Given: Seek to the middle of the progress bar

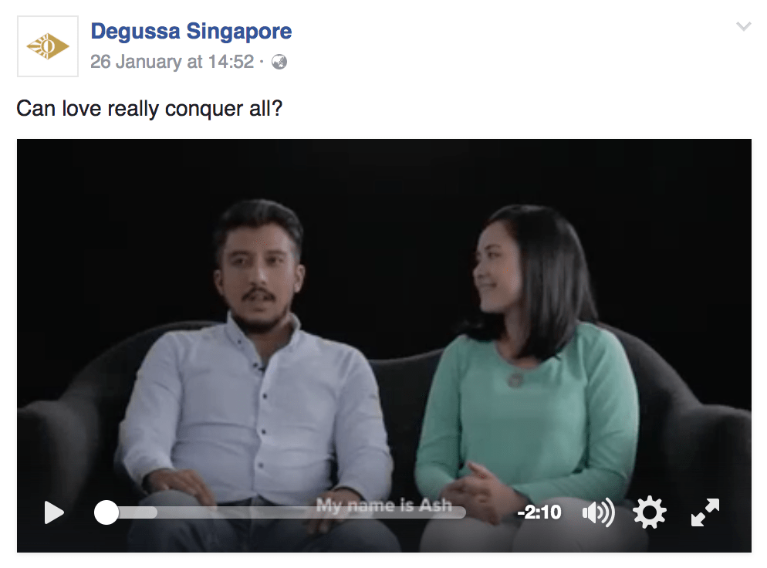Looking at the screenshot, I should (x=286, y=512).
